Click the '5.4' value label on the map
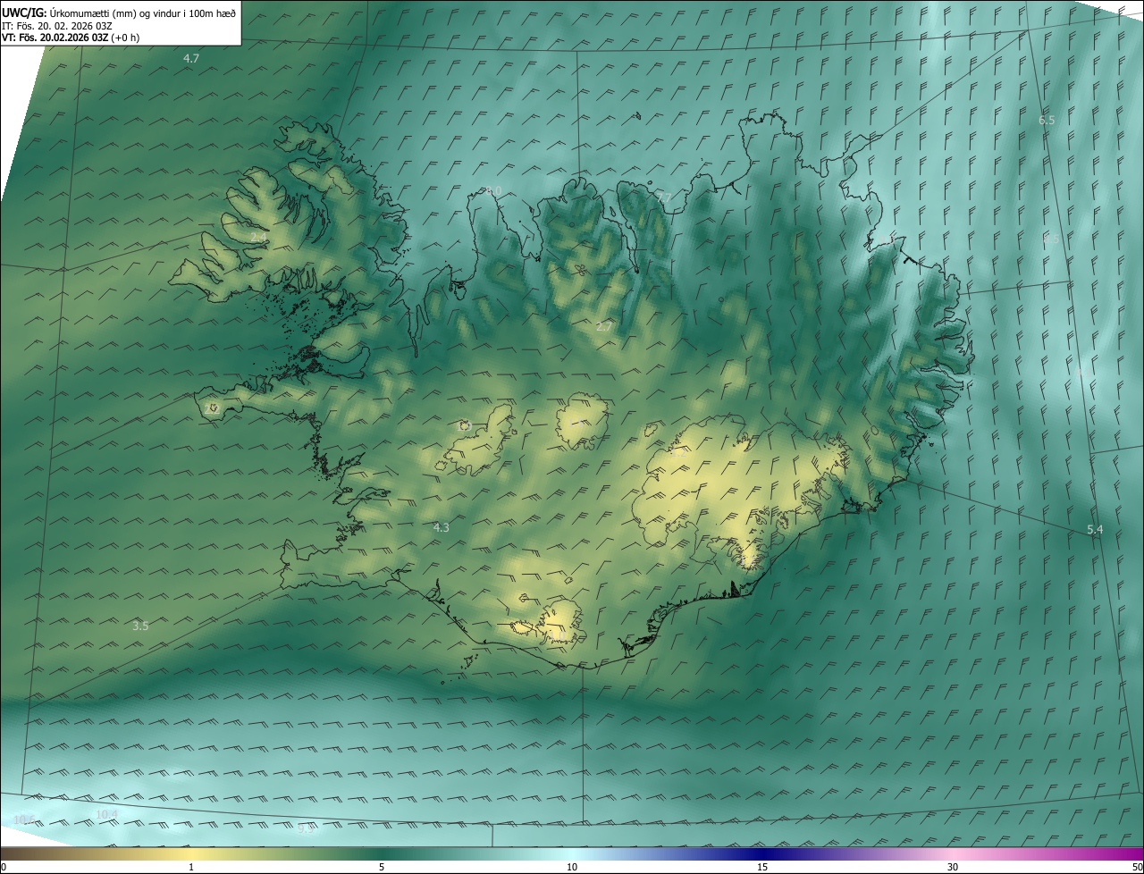 (1095, 530)
